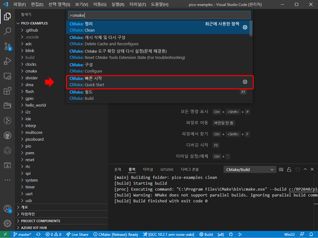318x238 pixels.
Task: Maximize the panel with the up chevron
Action: [x=305, y=169]
